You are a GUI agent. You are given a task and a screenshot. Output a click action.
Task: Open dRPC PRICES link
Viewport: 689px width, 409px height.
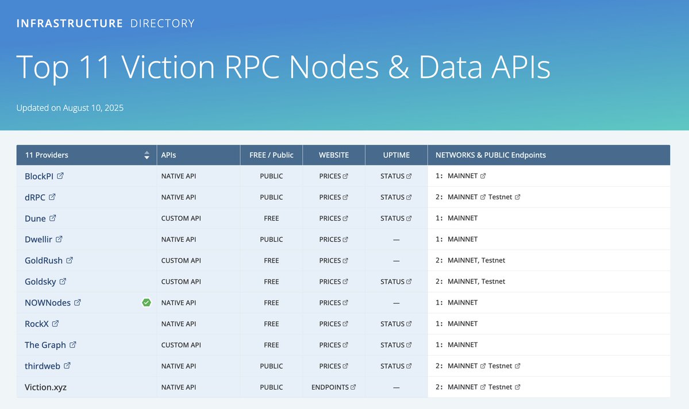333,197
